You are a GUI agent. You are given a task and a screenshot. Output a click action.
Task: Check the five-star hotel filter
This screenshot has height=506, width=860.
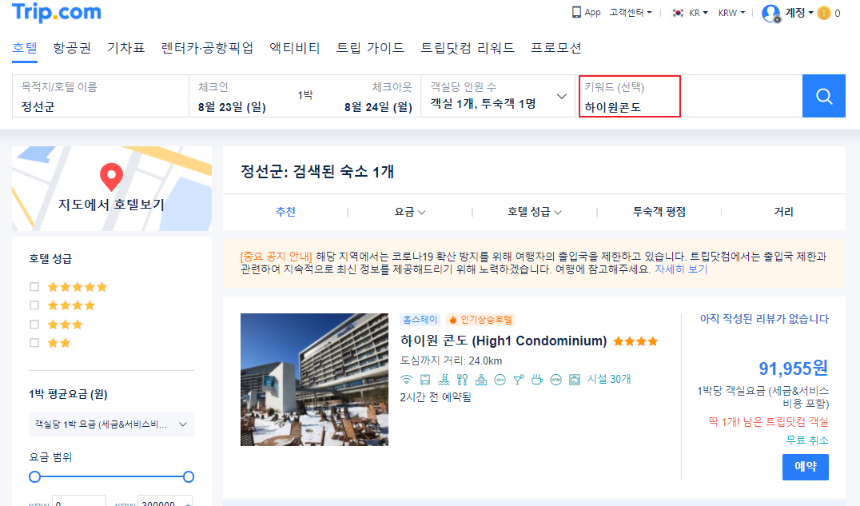pyautogui.click(x=34, y=286)
